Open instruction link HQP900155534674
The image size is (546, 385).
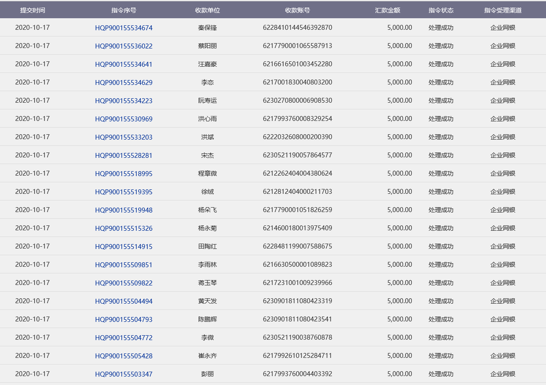point(124,28)
